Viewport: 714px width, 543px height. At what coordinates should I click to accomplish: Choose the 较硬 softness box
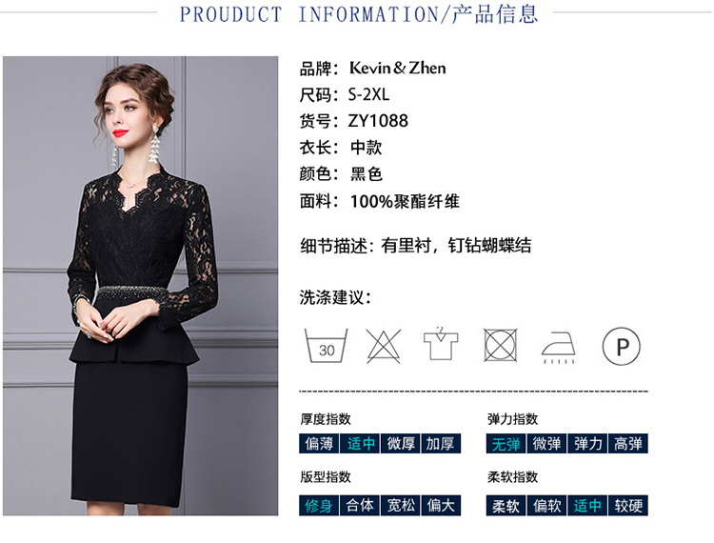pos(628,506)
